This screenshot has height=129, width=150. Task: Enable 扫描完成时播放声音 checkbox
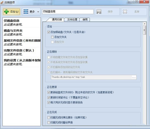click(x=48, y=123)
